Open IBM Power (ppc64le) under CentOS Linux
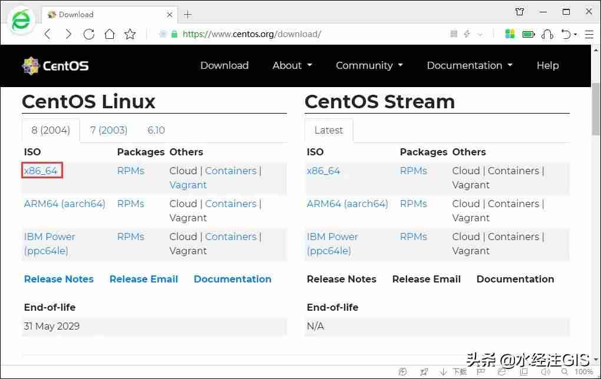This screenshot has width=601, height=379. point(49,244)
